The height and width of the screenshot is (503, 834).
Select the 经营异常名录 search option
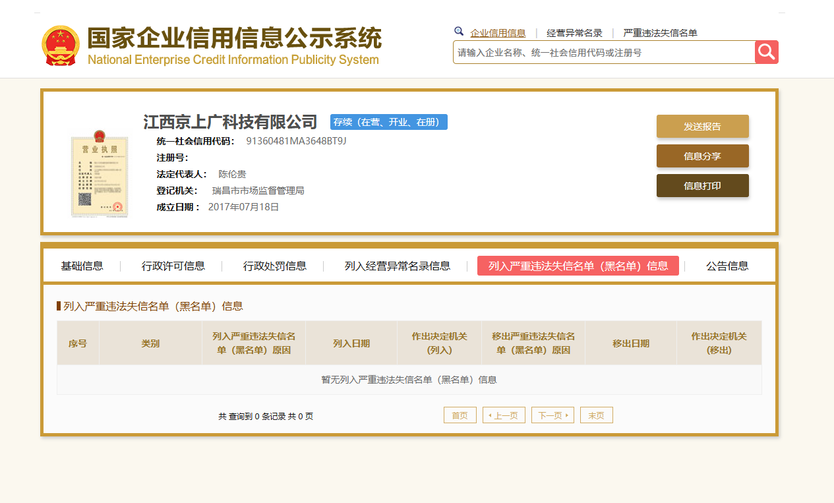[574, 33]
